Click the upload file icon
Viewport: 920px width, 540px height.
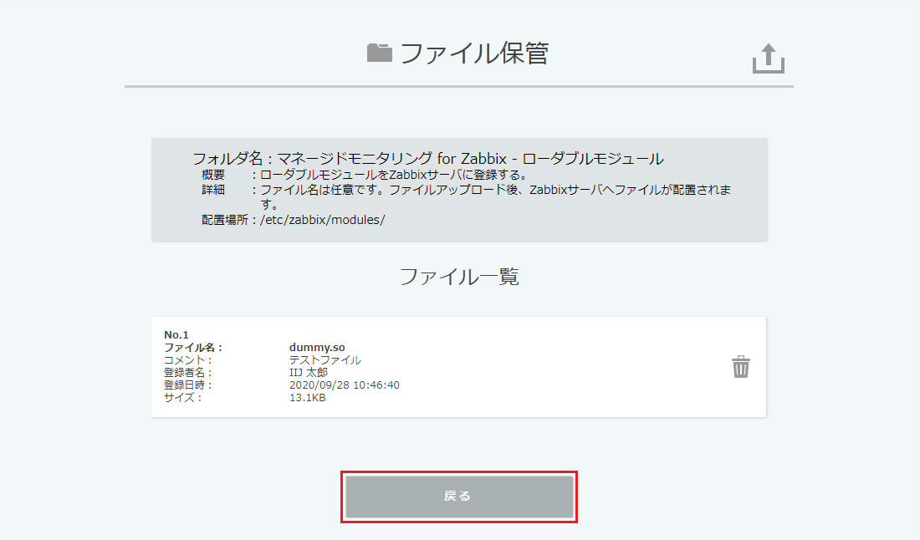(768, 59)
